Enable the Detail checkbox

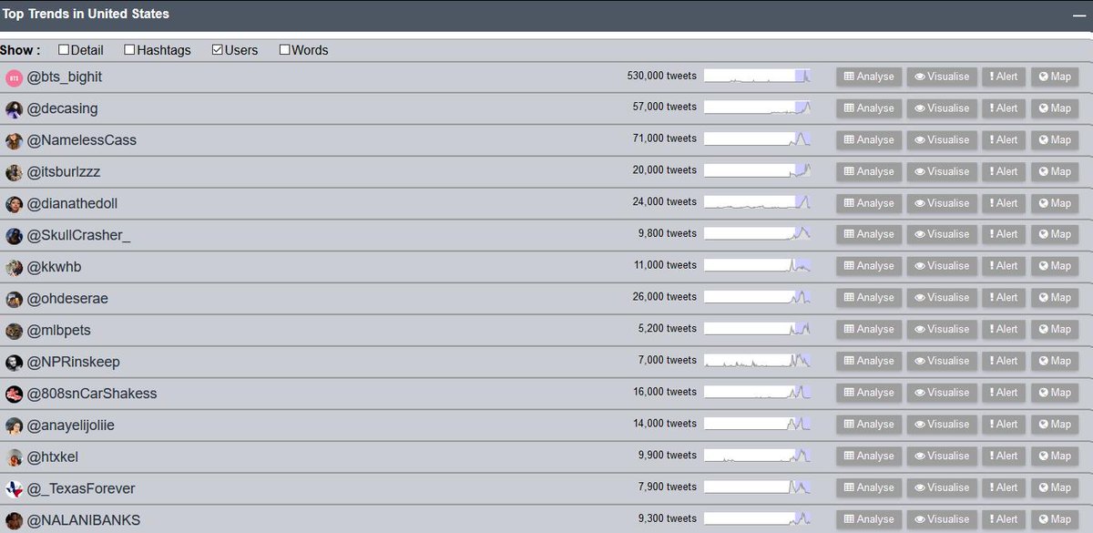[63, 50]
